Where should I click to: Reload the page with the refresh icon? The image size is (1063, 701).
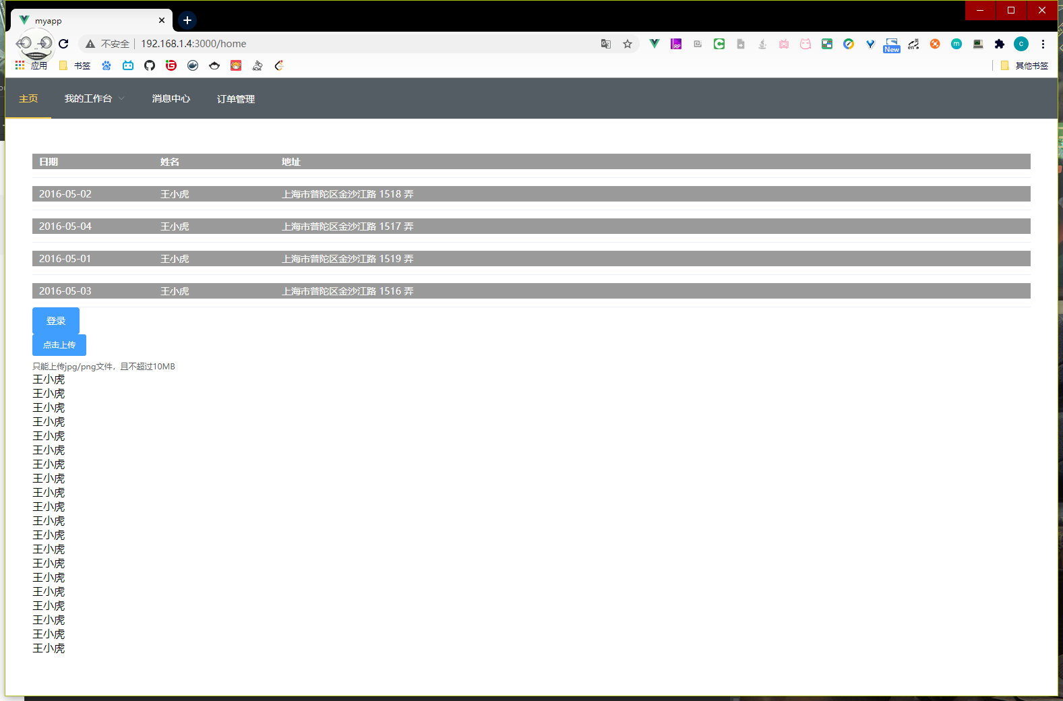point(63,44)
